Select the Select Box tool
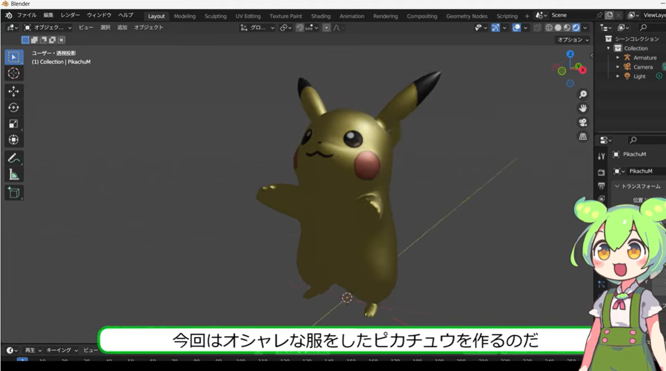This screenshot has width=666, height=371. [14, 57]
